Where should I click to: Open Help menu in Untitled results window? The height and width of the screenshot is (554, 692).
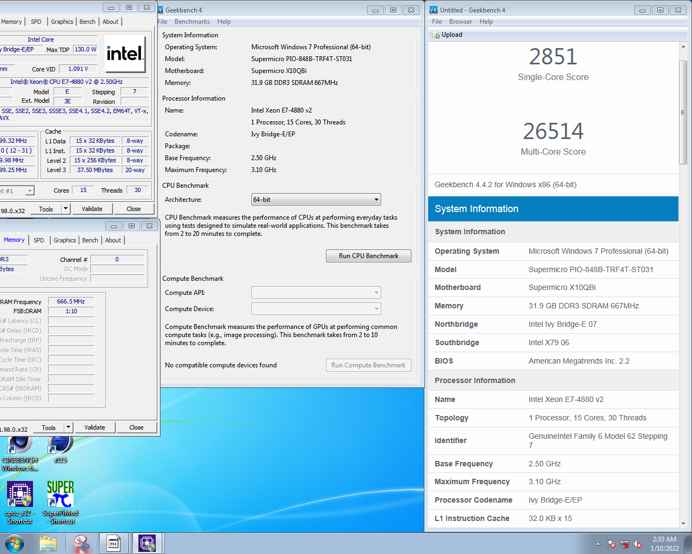click(486, 22)
